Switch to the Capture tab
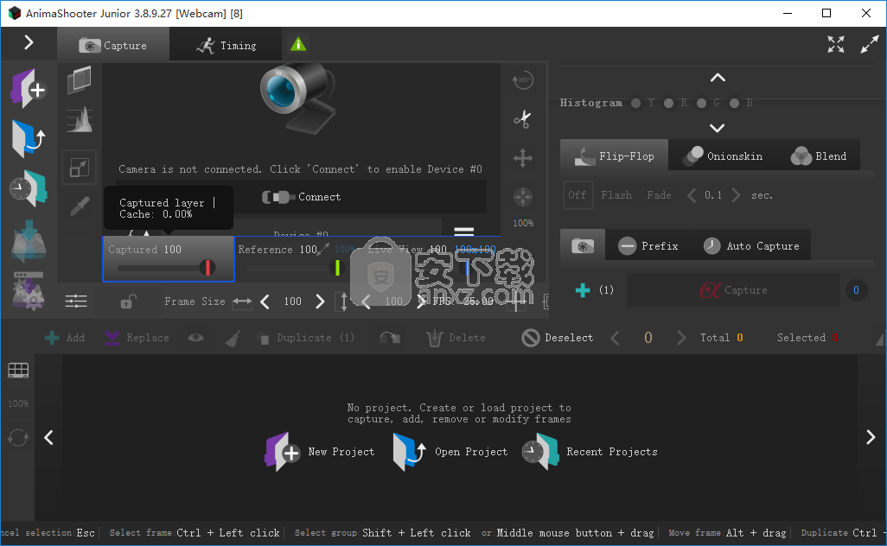Image resolution: width=887 pixels, height=546 pixels. tap(113, 45)
